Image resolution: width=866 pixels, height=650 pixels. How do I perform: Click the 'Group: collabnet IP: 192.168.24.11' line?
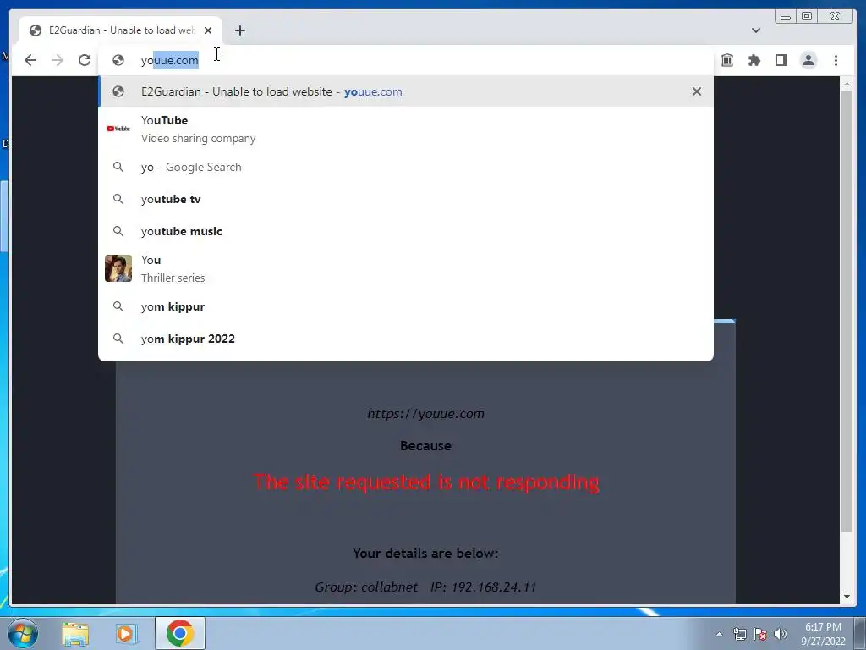tap(426, 587)
